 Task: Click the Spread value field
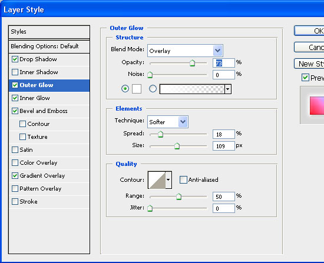[x=224, y=134]
